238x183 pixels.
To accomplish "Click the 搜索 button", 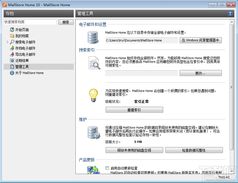I will [66, 22].
